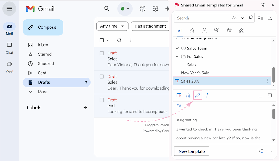Open the panel in a new window icon
Image resolution: width=279 pixels, height=161 pixels.
[270, 18]
